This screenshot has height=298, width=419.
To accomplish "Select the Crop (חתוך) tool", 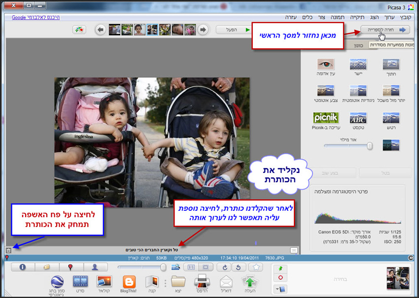I will (391, 65).
